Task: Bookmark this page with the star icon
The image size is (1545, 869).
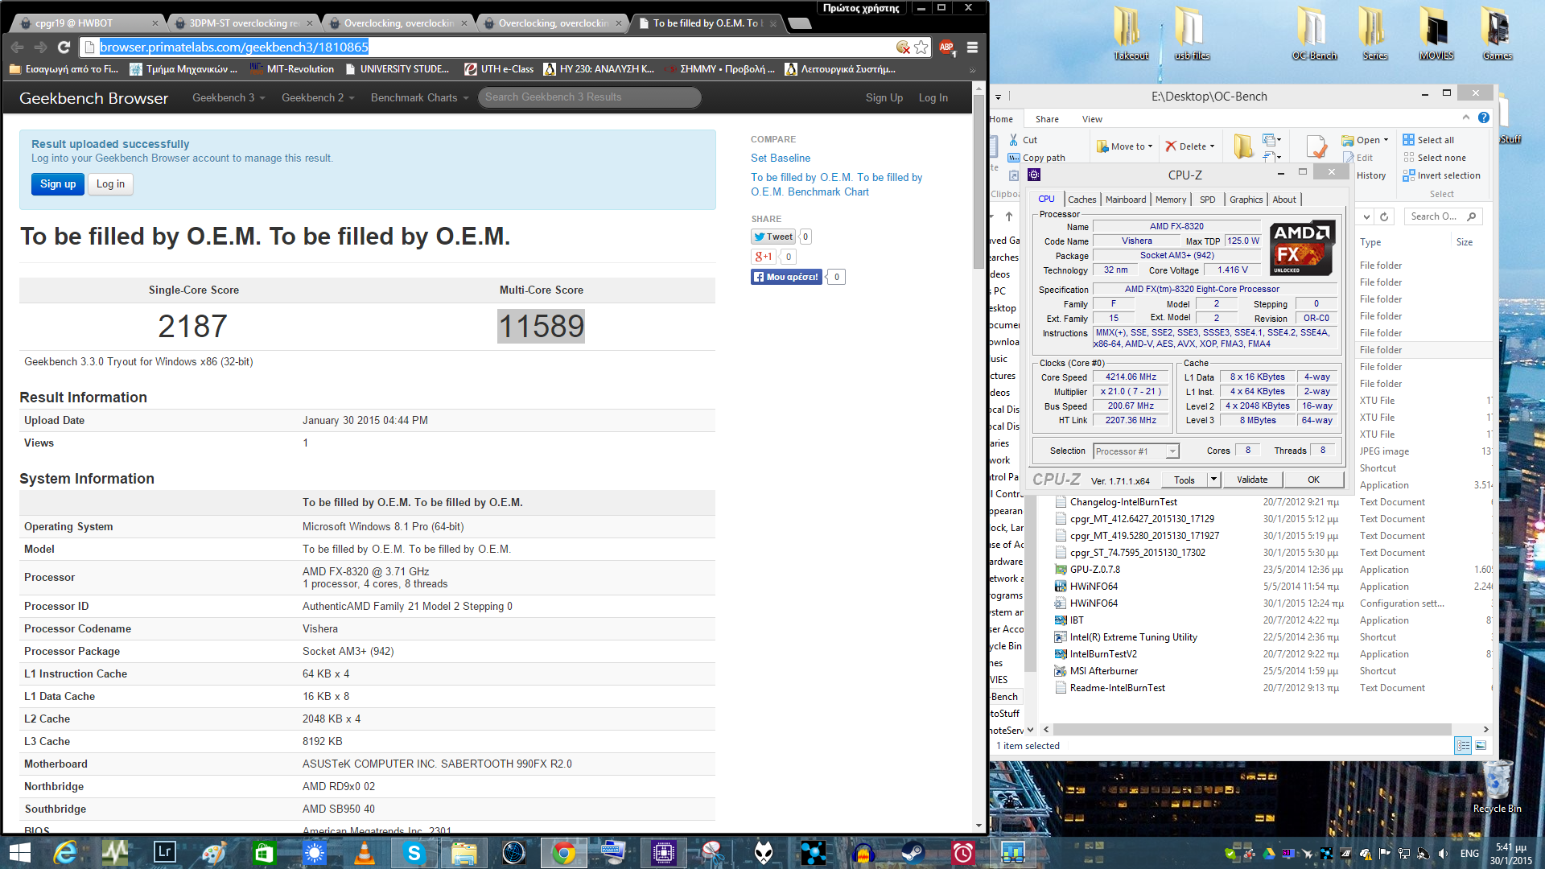Action: tap(921, 47)
